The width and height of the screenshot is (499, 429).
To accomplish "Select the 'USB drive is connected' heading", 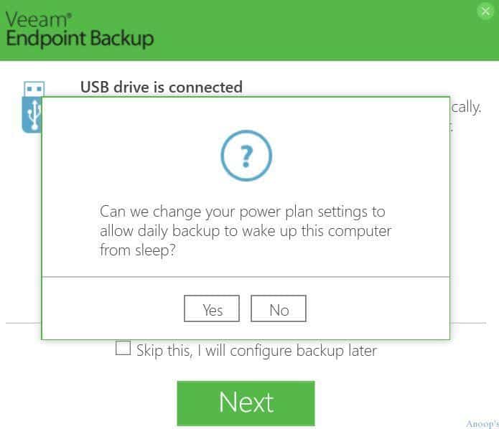I will (162, 87).
